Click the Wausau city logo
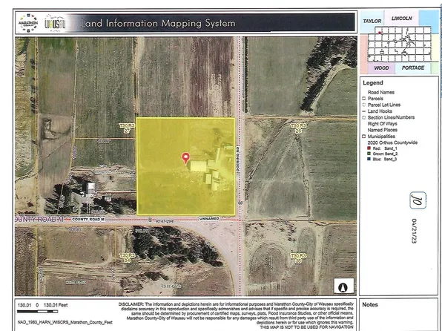Viewport: 442px width, 331px height. point(55,24)
